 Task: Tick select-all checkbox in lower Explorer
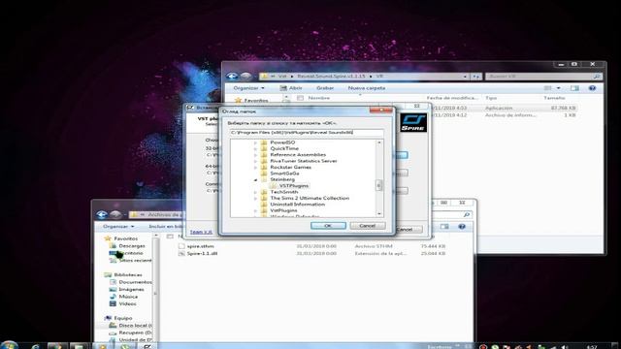[171, 237]
